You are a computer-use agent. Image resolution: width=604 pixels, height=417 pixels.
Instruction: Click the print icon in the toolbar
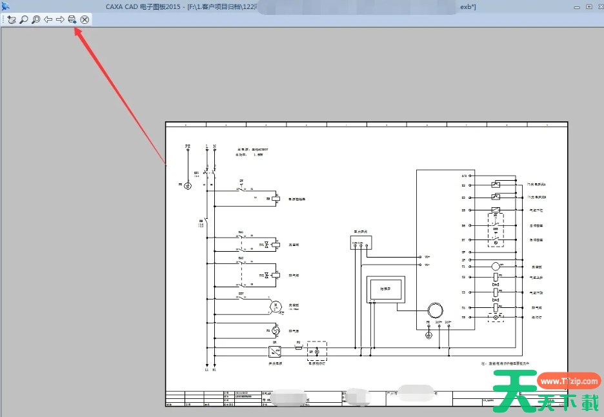coord(72,19)
